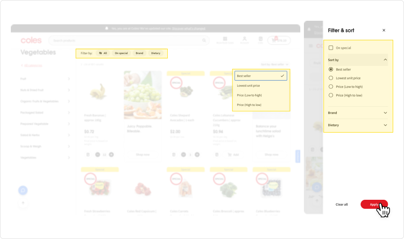Click the Shop from Coles grid icon
Screen dimensions: 404x239
pos(225,40)
